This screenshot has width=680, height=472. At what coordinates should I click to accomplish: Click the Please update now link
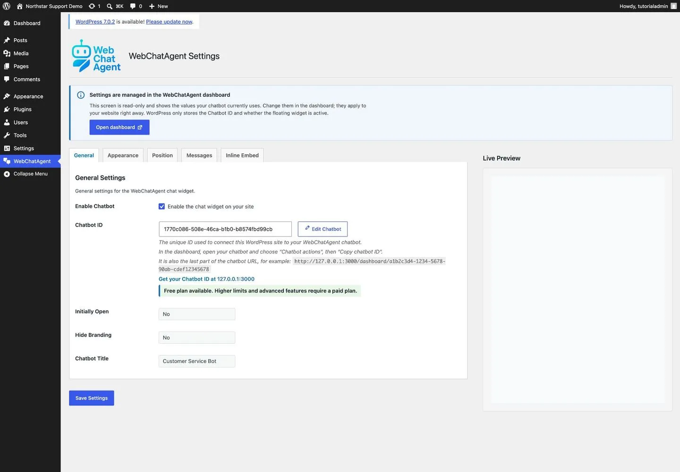coord(169,22)
